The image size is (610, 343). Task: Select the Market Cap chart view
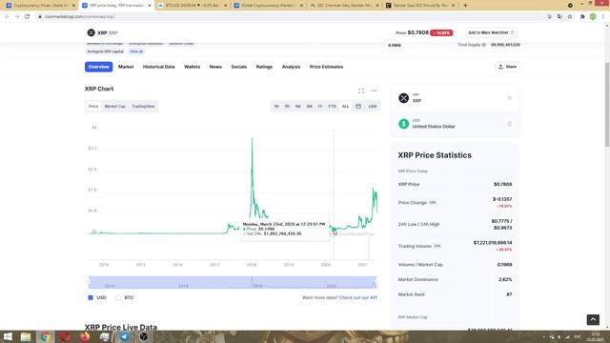click(114, 106)
